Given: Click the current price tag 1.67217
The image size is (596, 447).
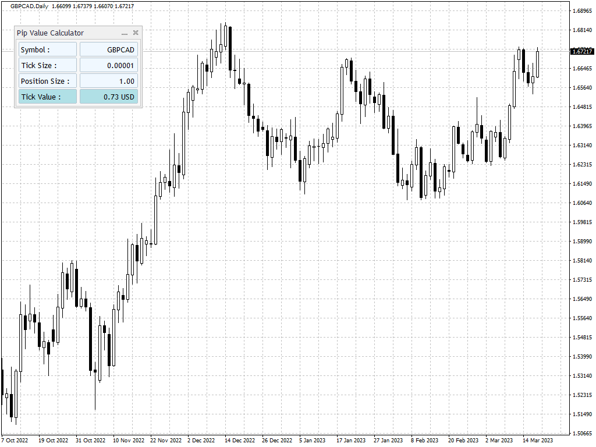Looking at the screenshot, I should (x=582, y=51).
